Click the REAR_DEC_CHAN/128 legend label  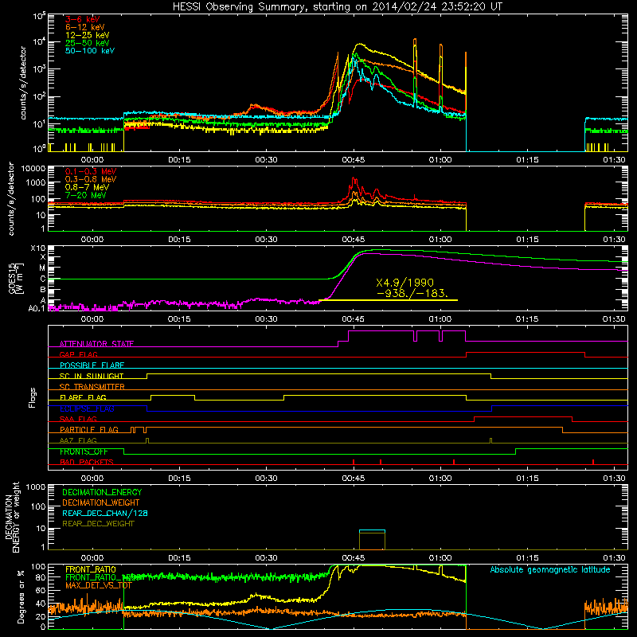(x=105, y=513)
